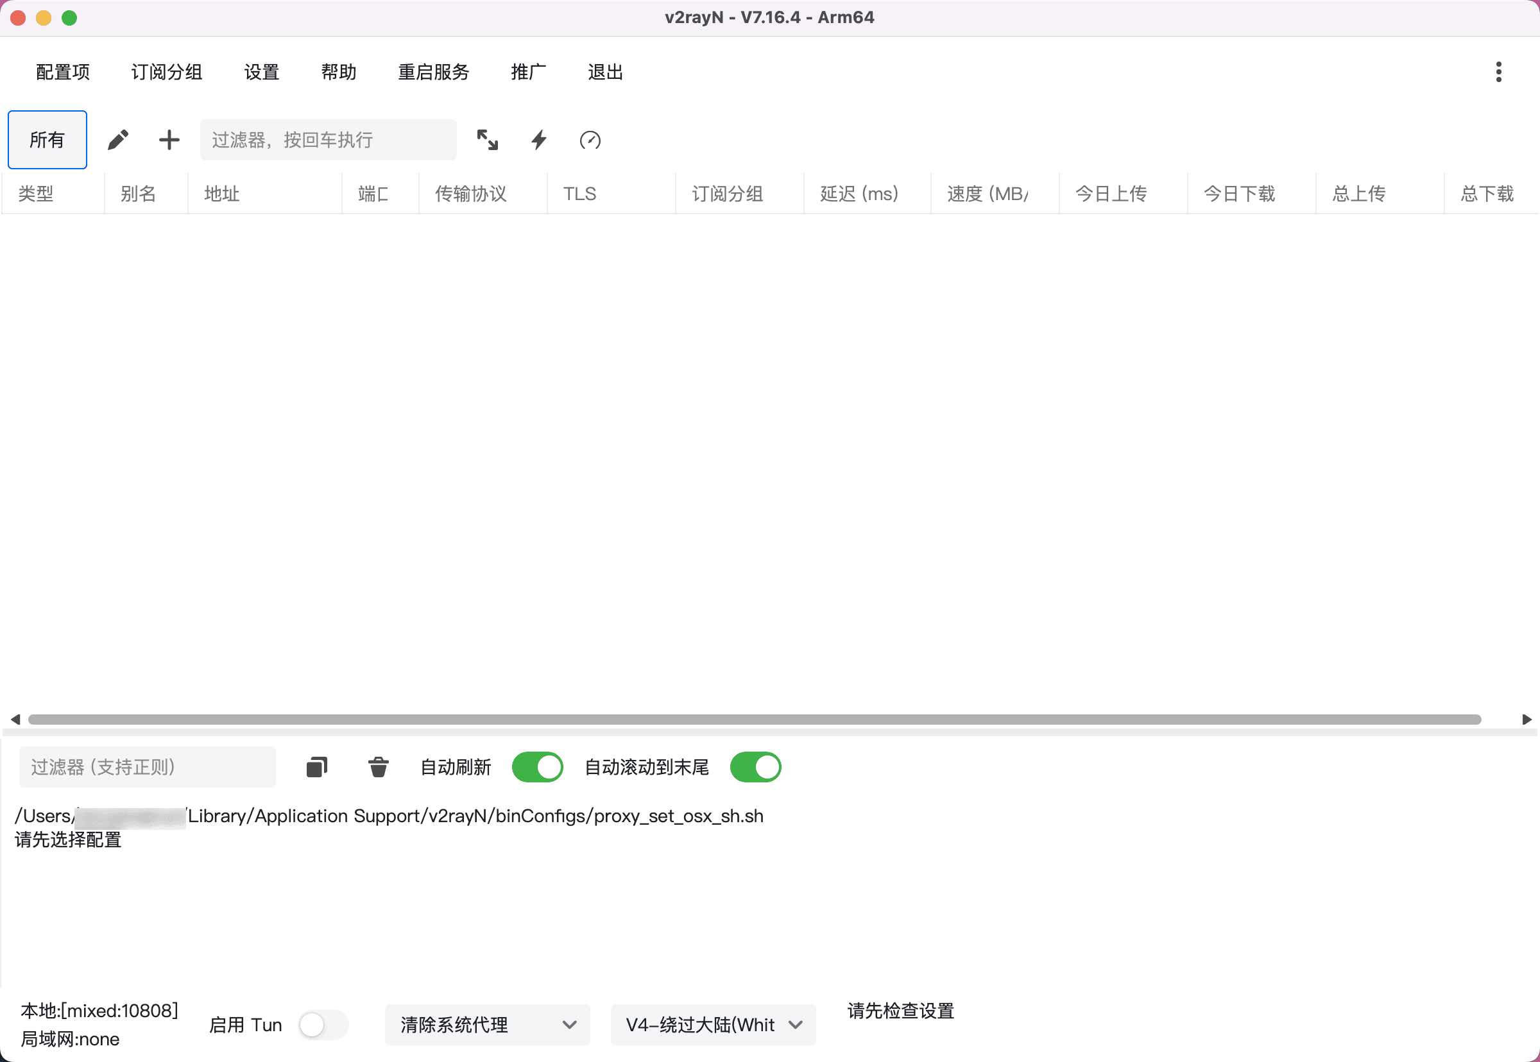
Task: Expand the 清除系统代理 system proxy dropdown
Action: pyautogui.click(x=486, y=1025)
